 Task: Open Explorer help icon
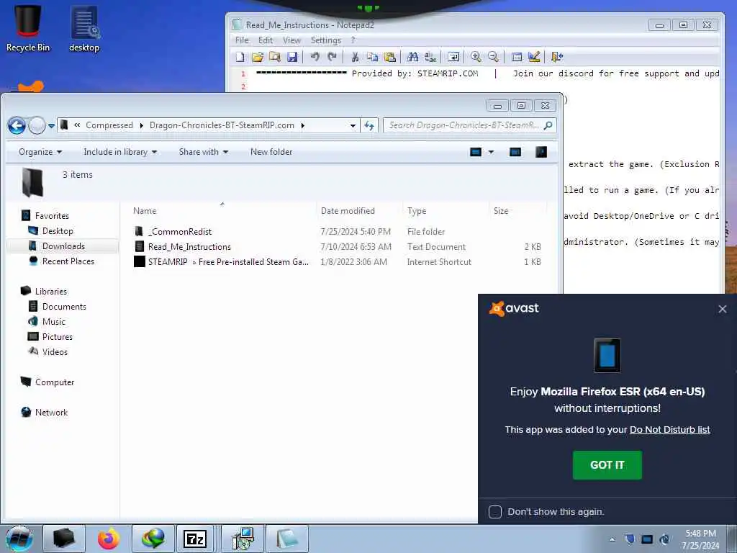[x=541, y=152]
